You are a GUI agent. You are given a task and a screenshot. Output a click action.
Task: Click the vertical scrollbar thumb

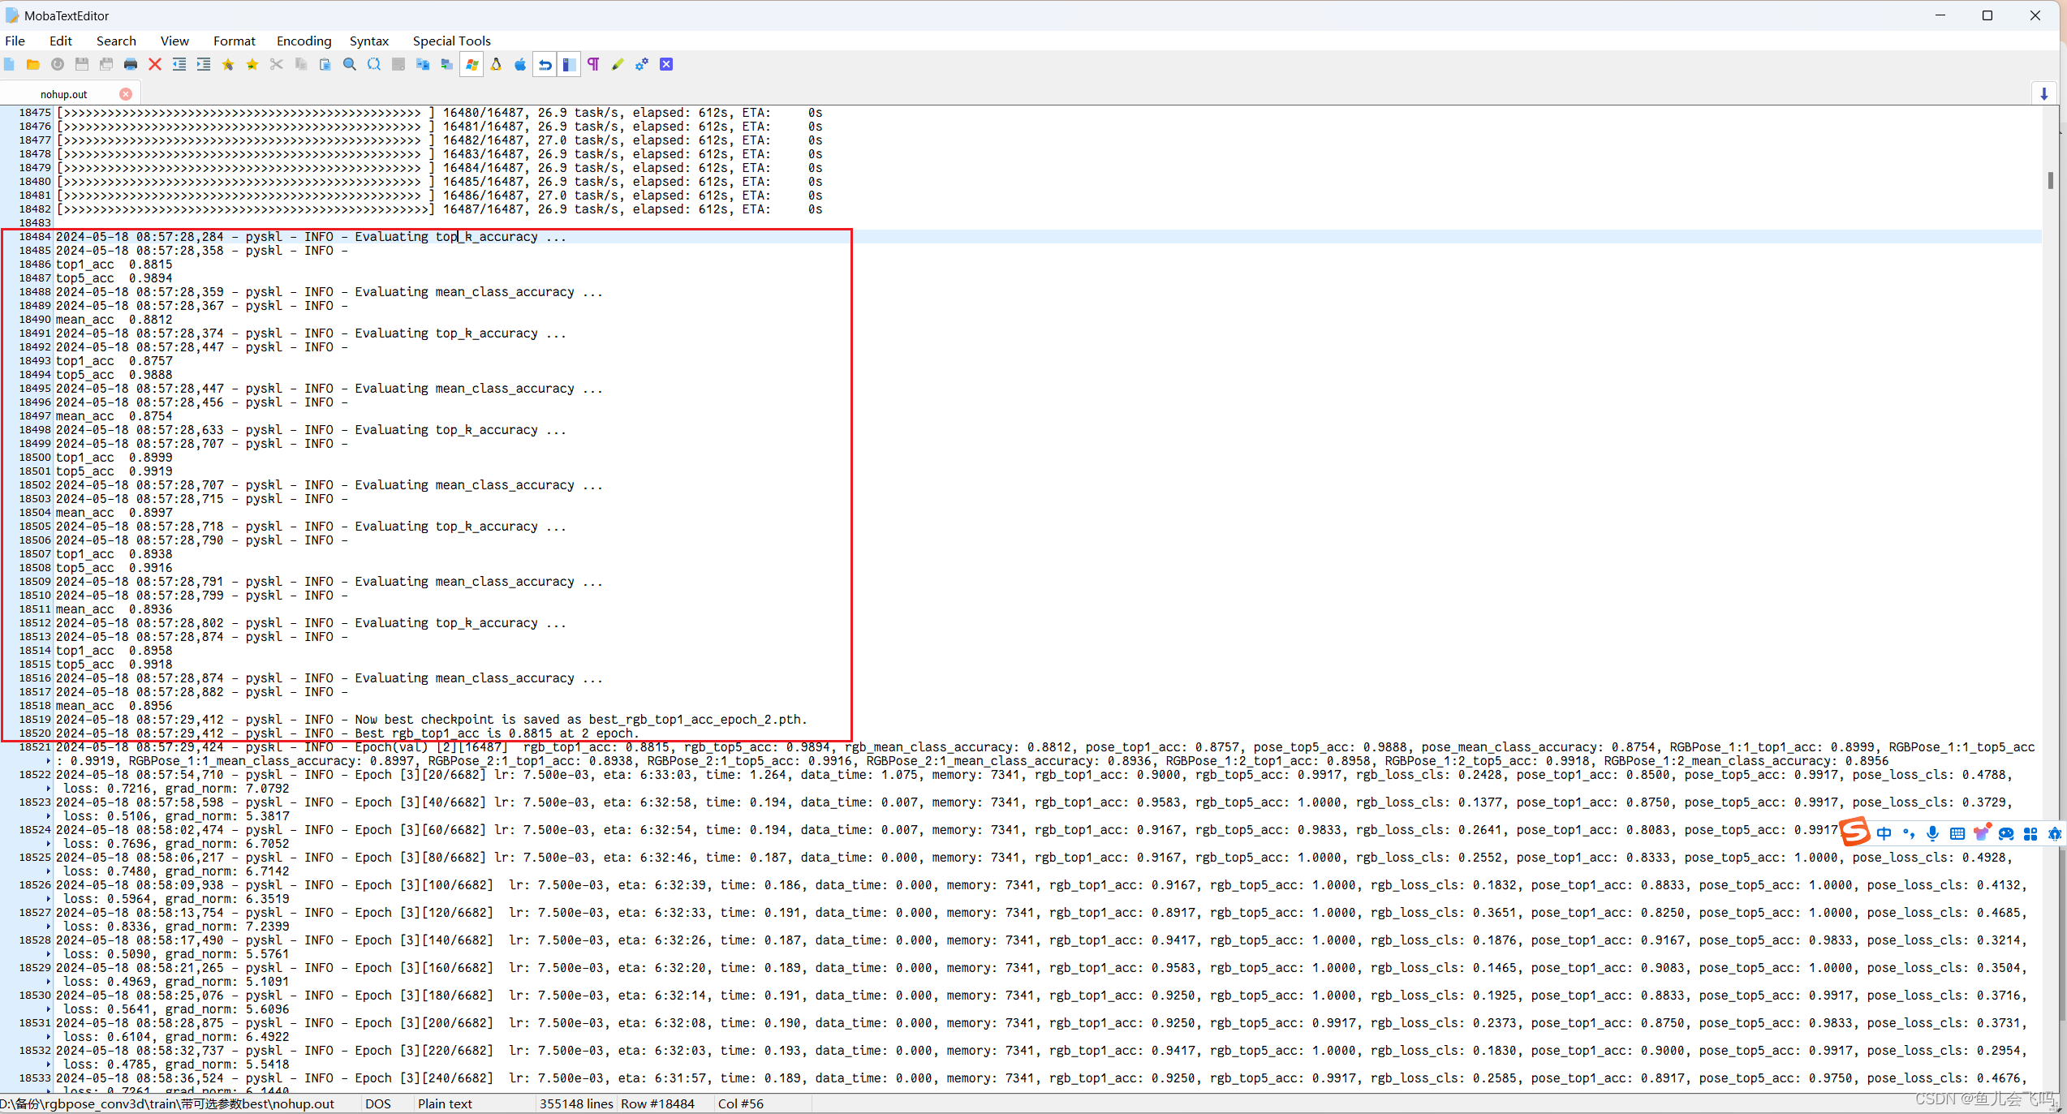2050,180
